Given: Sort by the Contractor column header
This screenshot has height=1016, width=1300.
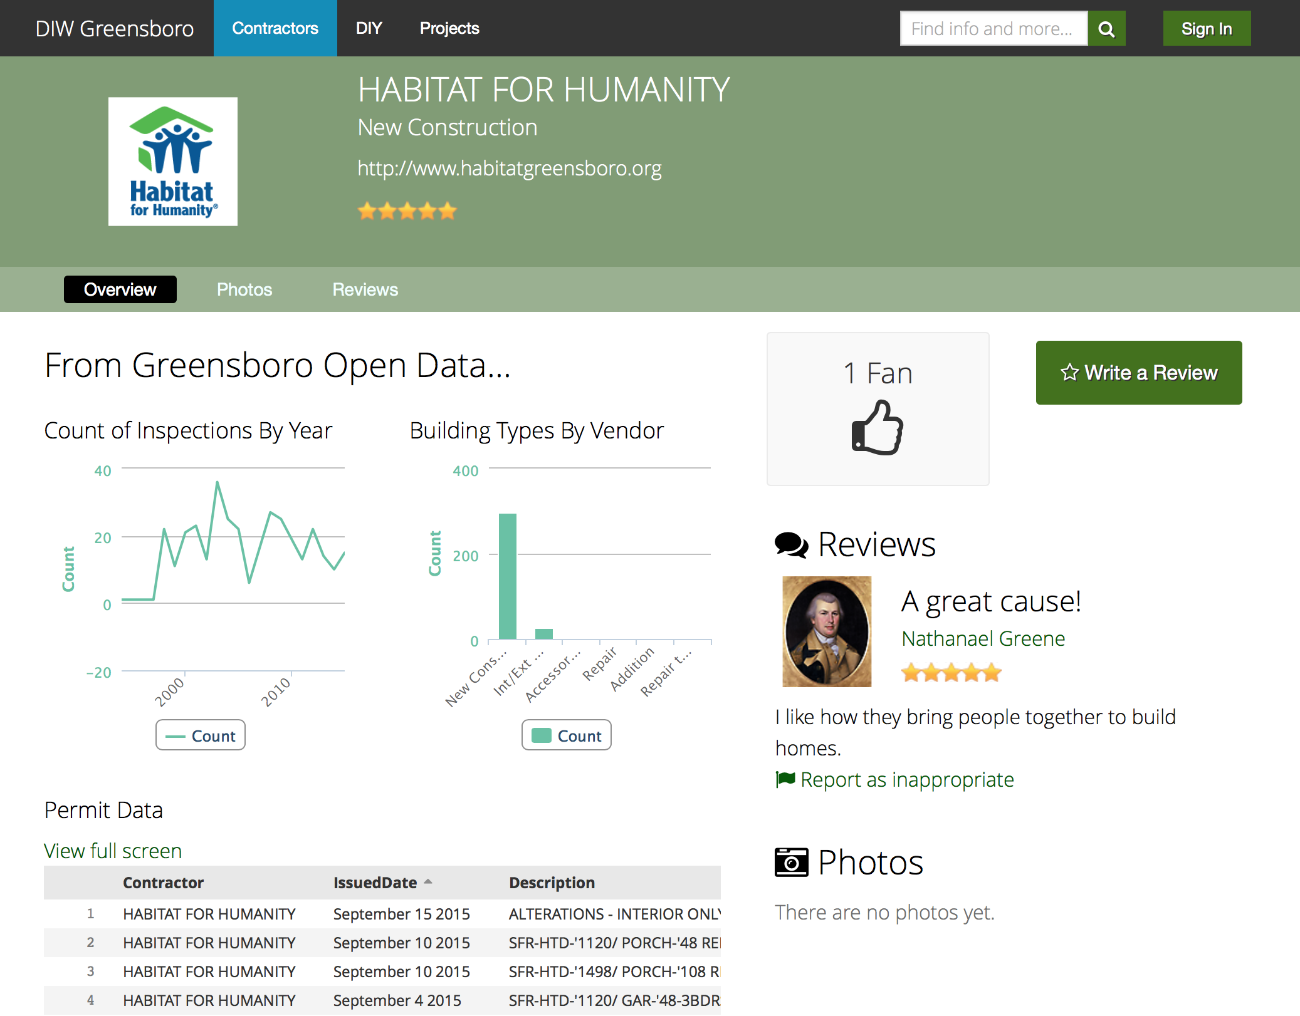Looking at the screenshot, I should click(163, 883).
